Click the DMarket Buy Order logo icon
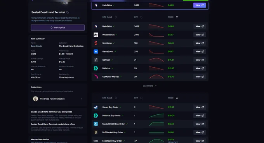264x143 pixels. pos(96,116)
